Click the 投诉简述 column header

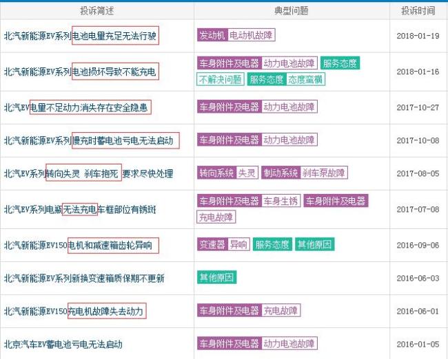[97, 11]
